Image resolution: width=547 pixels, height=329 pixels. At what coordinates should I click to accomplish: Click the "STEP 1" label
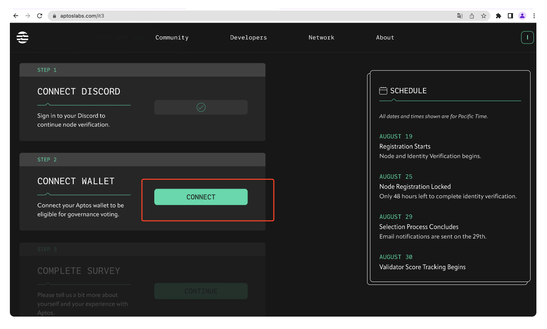47,70
